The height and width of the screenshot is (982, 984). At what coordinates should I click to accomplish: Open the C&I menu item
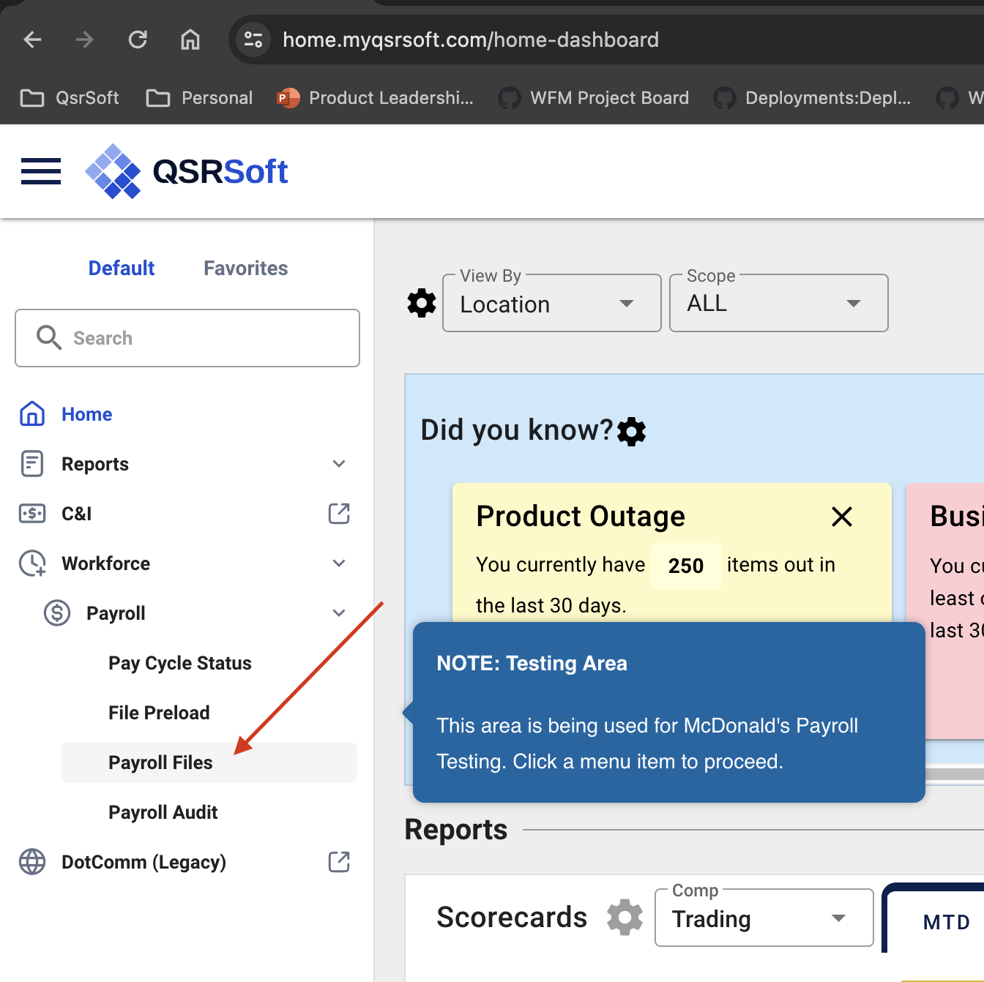77,514
